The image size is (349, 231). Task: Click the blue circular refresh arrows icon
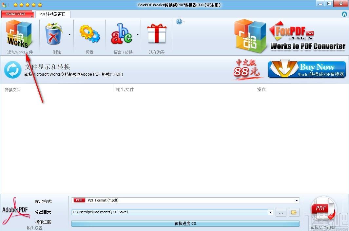(x=13, y=70)
